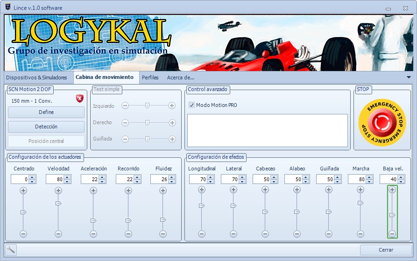Screen dimensions: 417x261
Task: Click plus icon above Marcha slider
Action: tap(360, 190)
